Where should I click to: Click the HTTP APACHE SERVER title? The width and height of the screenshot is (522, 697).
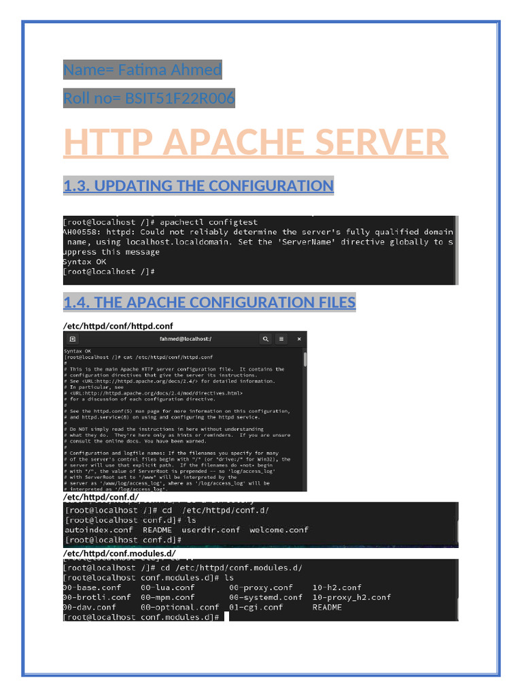point(256,142)
